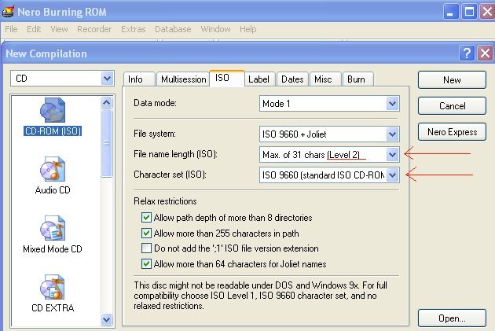Select the ISO tab

tap(226, 78)
